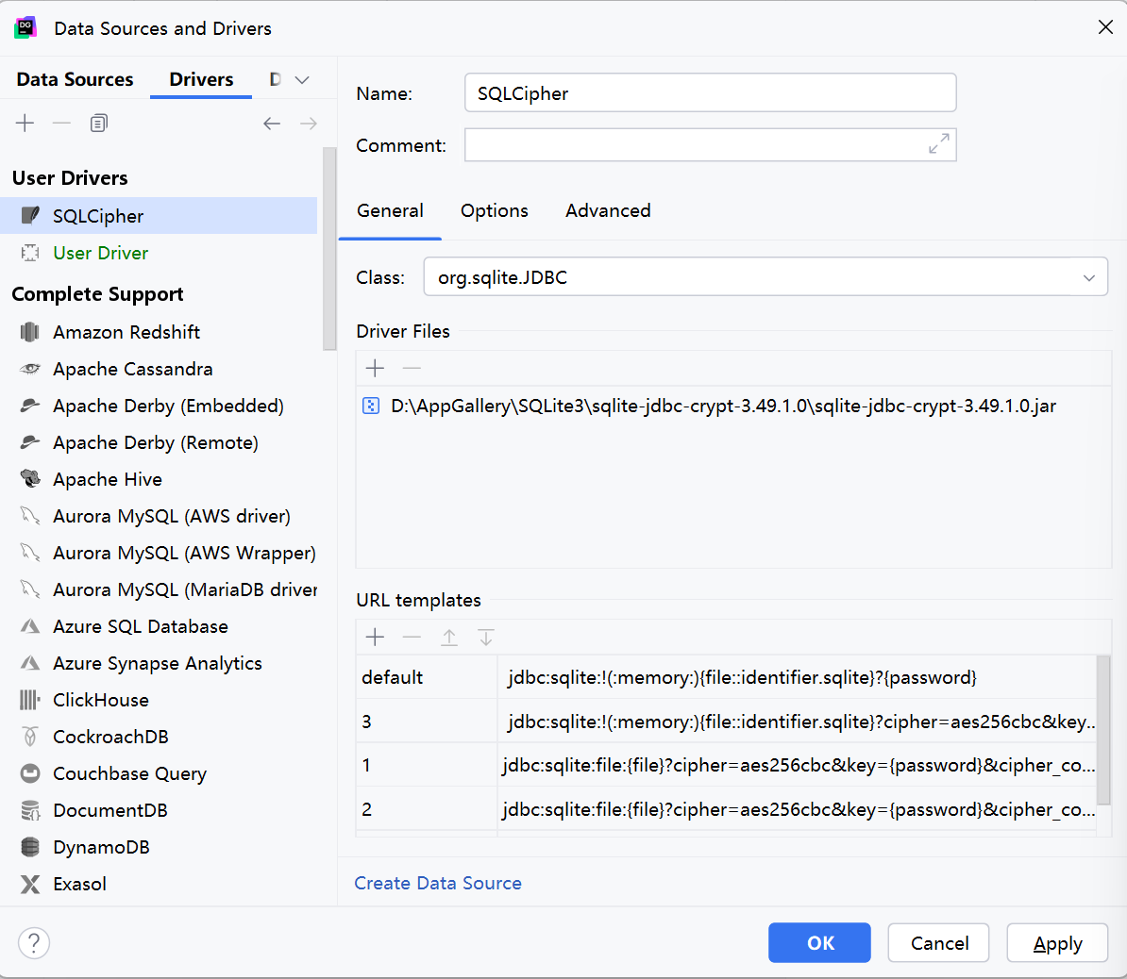Click the Couchbase Query icon

[x=30, y=773]
